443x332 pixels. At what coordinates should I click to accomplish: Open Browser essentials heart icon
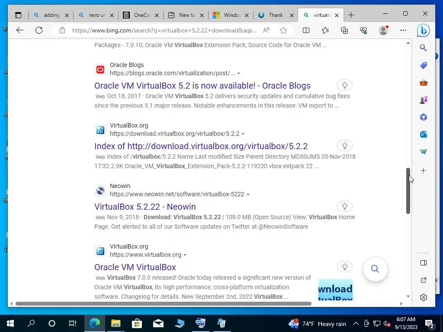pyautogui.click(x=363, y=30)
